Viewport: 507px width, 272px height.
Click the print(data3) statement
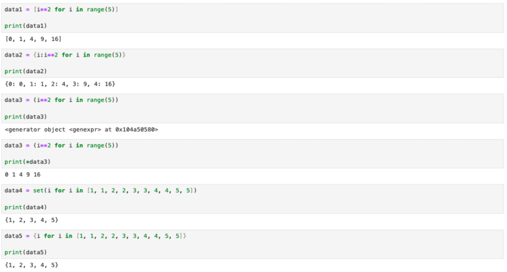[26, 116]
